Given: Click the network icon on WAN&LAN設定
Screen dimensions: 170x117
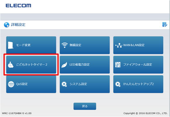Looking at the screenshot, I should point(119,45).
